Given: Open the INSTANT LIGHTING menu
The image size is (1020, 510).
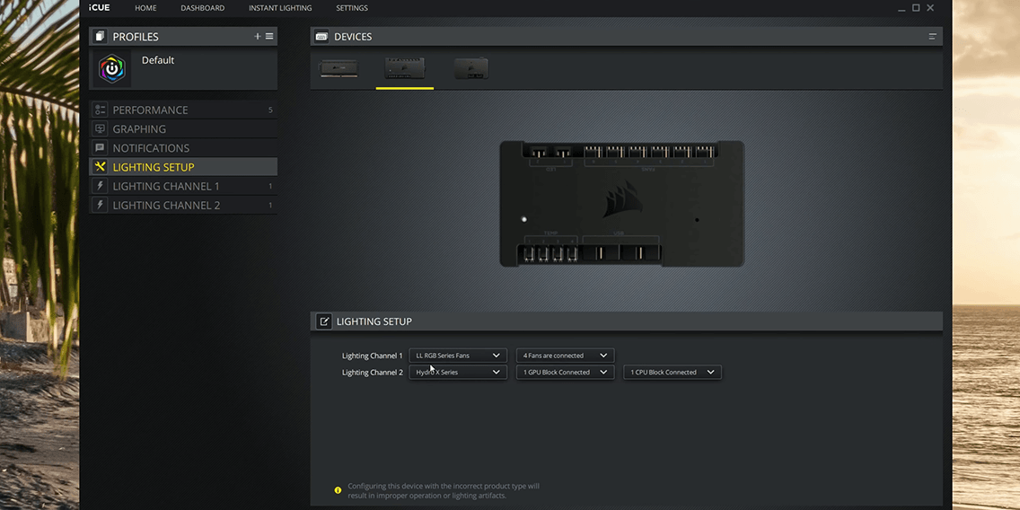Looking at the screenshot, I should tap(280, 8).
